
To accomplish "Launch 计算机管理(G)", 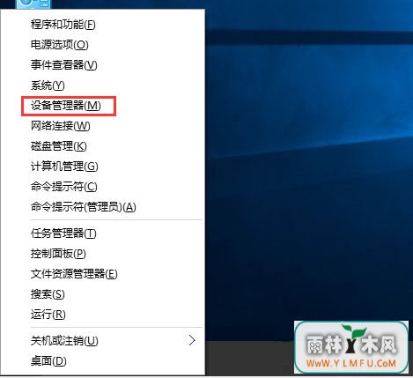I will click(x=64, y=167).
